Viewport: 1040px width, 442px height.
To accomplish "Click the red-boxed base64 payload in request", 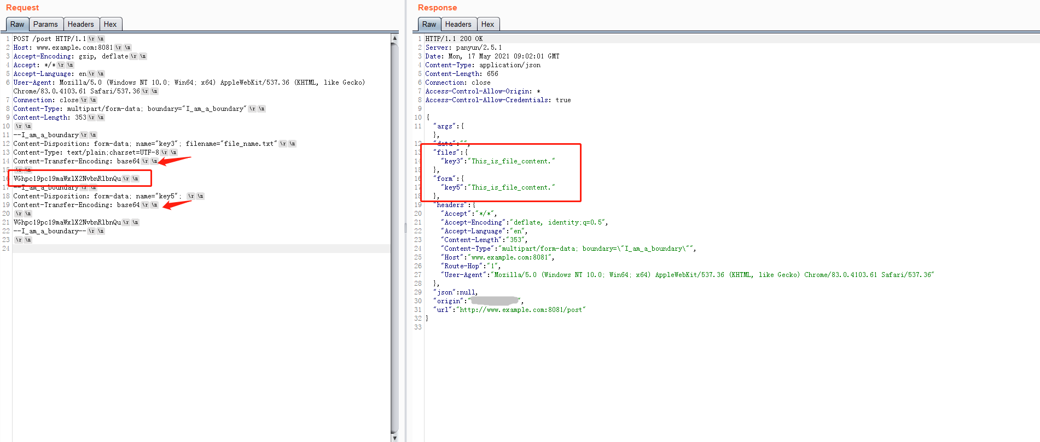I will point(67,179).
